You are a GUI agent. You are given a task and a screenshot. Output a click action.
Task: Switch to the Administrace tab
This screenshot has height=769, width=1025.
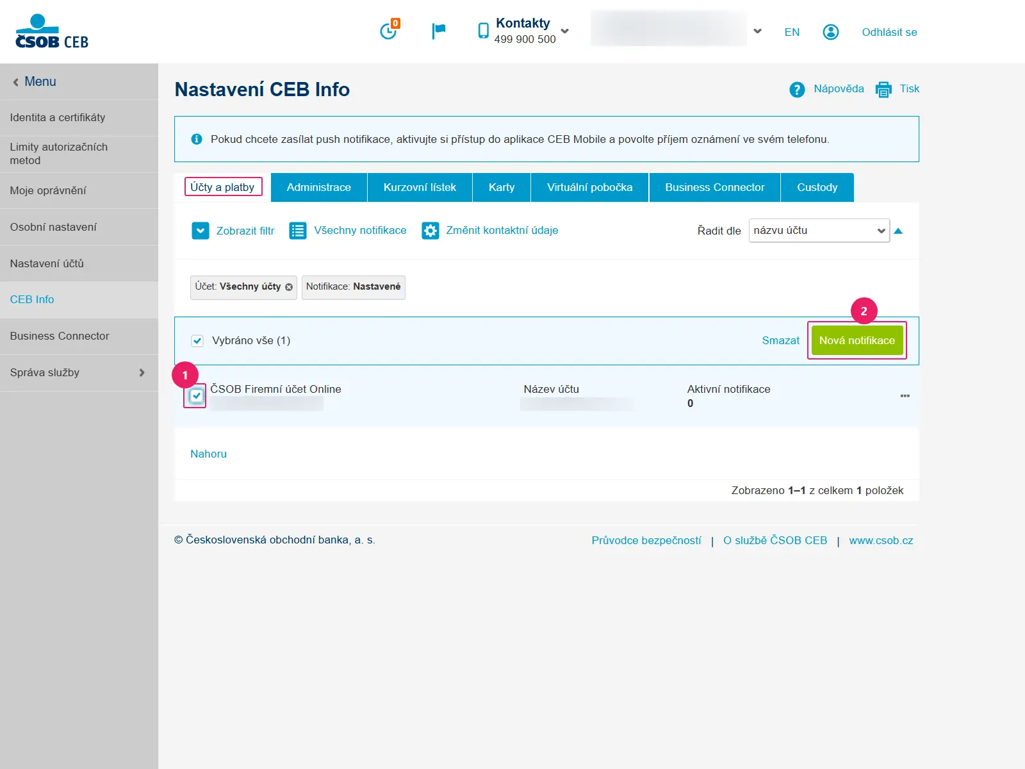click(x=319, y=187)
